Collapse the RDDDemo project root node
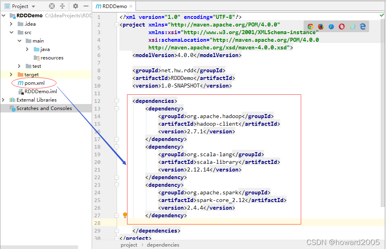Image resolution: width=386 pixels, height=249 pixels. click(x=4, y=16)
